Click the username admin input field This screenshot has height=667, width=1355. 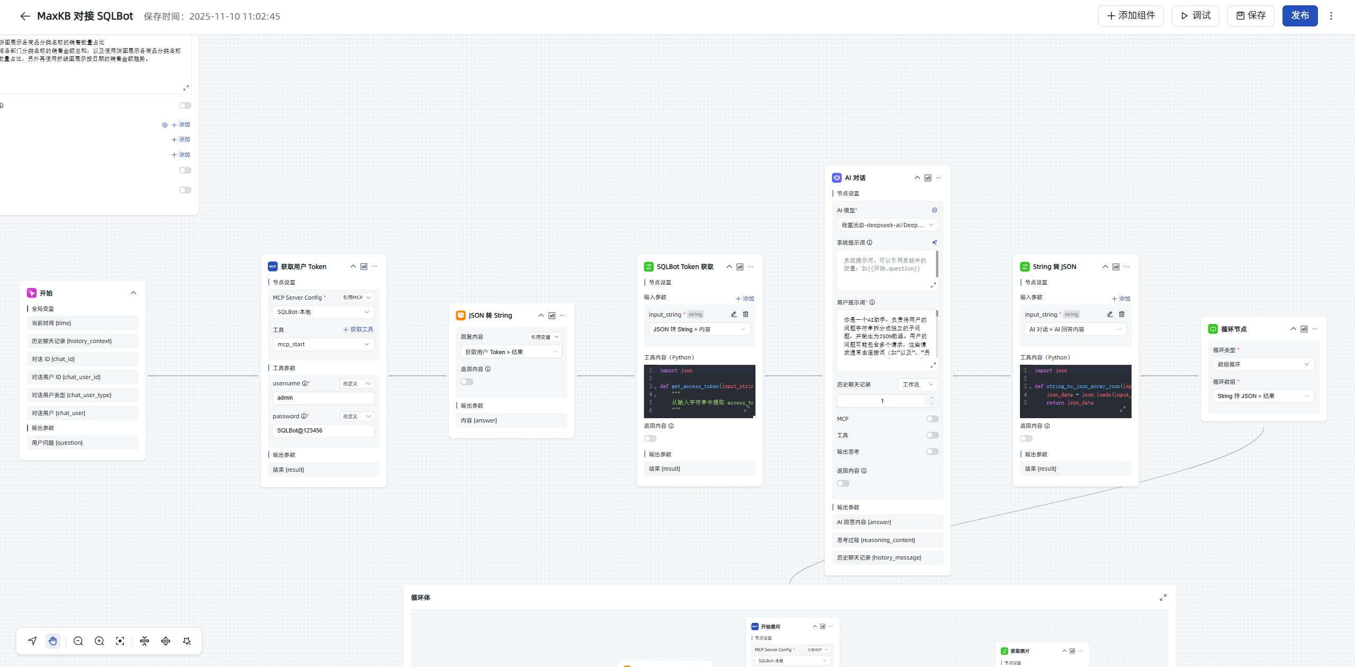tap(323, 398)
